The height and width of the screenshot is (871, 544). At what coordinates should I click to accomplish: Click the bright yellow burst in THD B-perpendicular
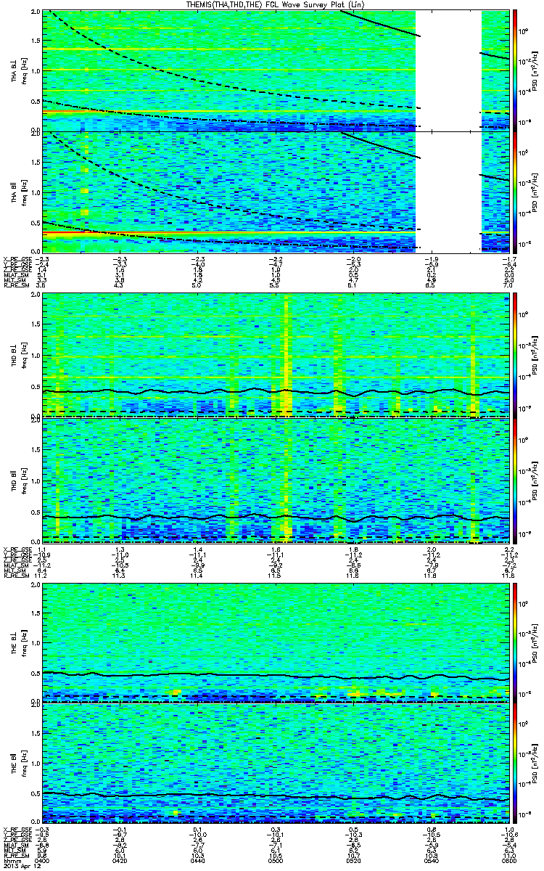tap(287, 356)
